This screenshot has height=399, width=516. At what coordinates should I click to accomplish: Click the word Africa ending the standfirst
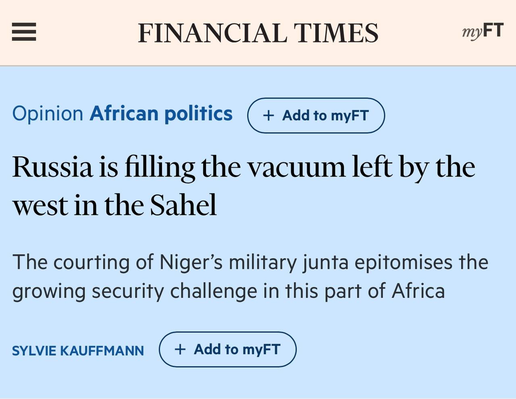pos(418,291)
